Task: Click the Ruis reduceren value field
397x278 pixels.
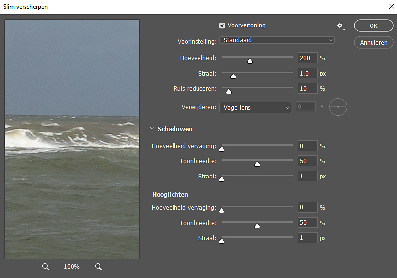Action: (307, 89)
